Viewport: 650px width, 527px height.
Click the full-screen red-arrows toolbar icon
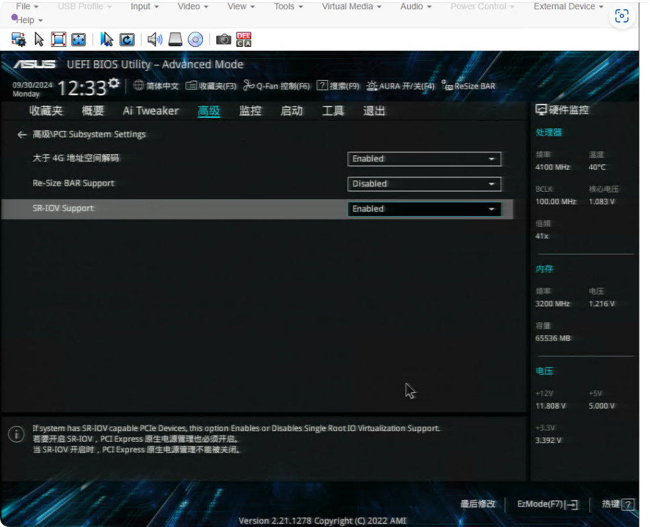[58, 40]
